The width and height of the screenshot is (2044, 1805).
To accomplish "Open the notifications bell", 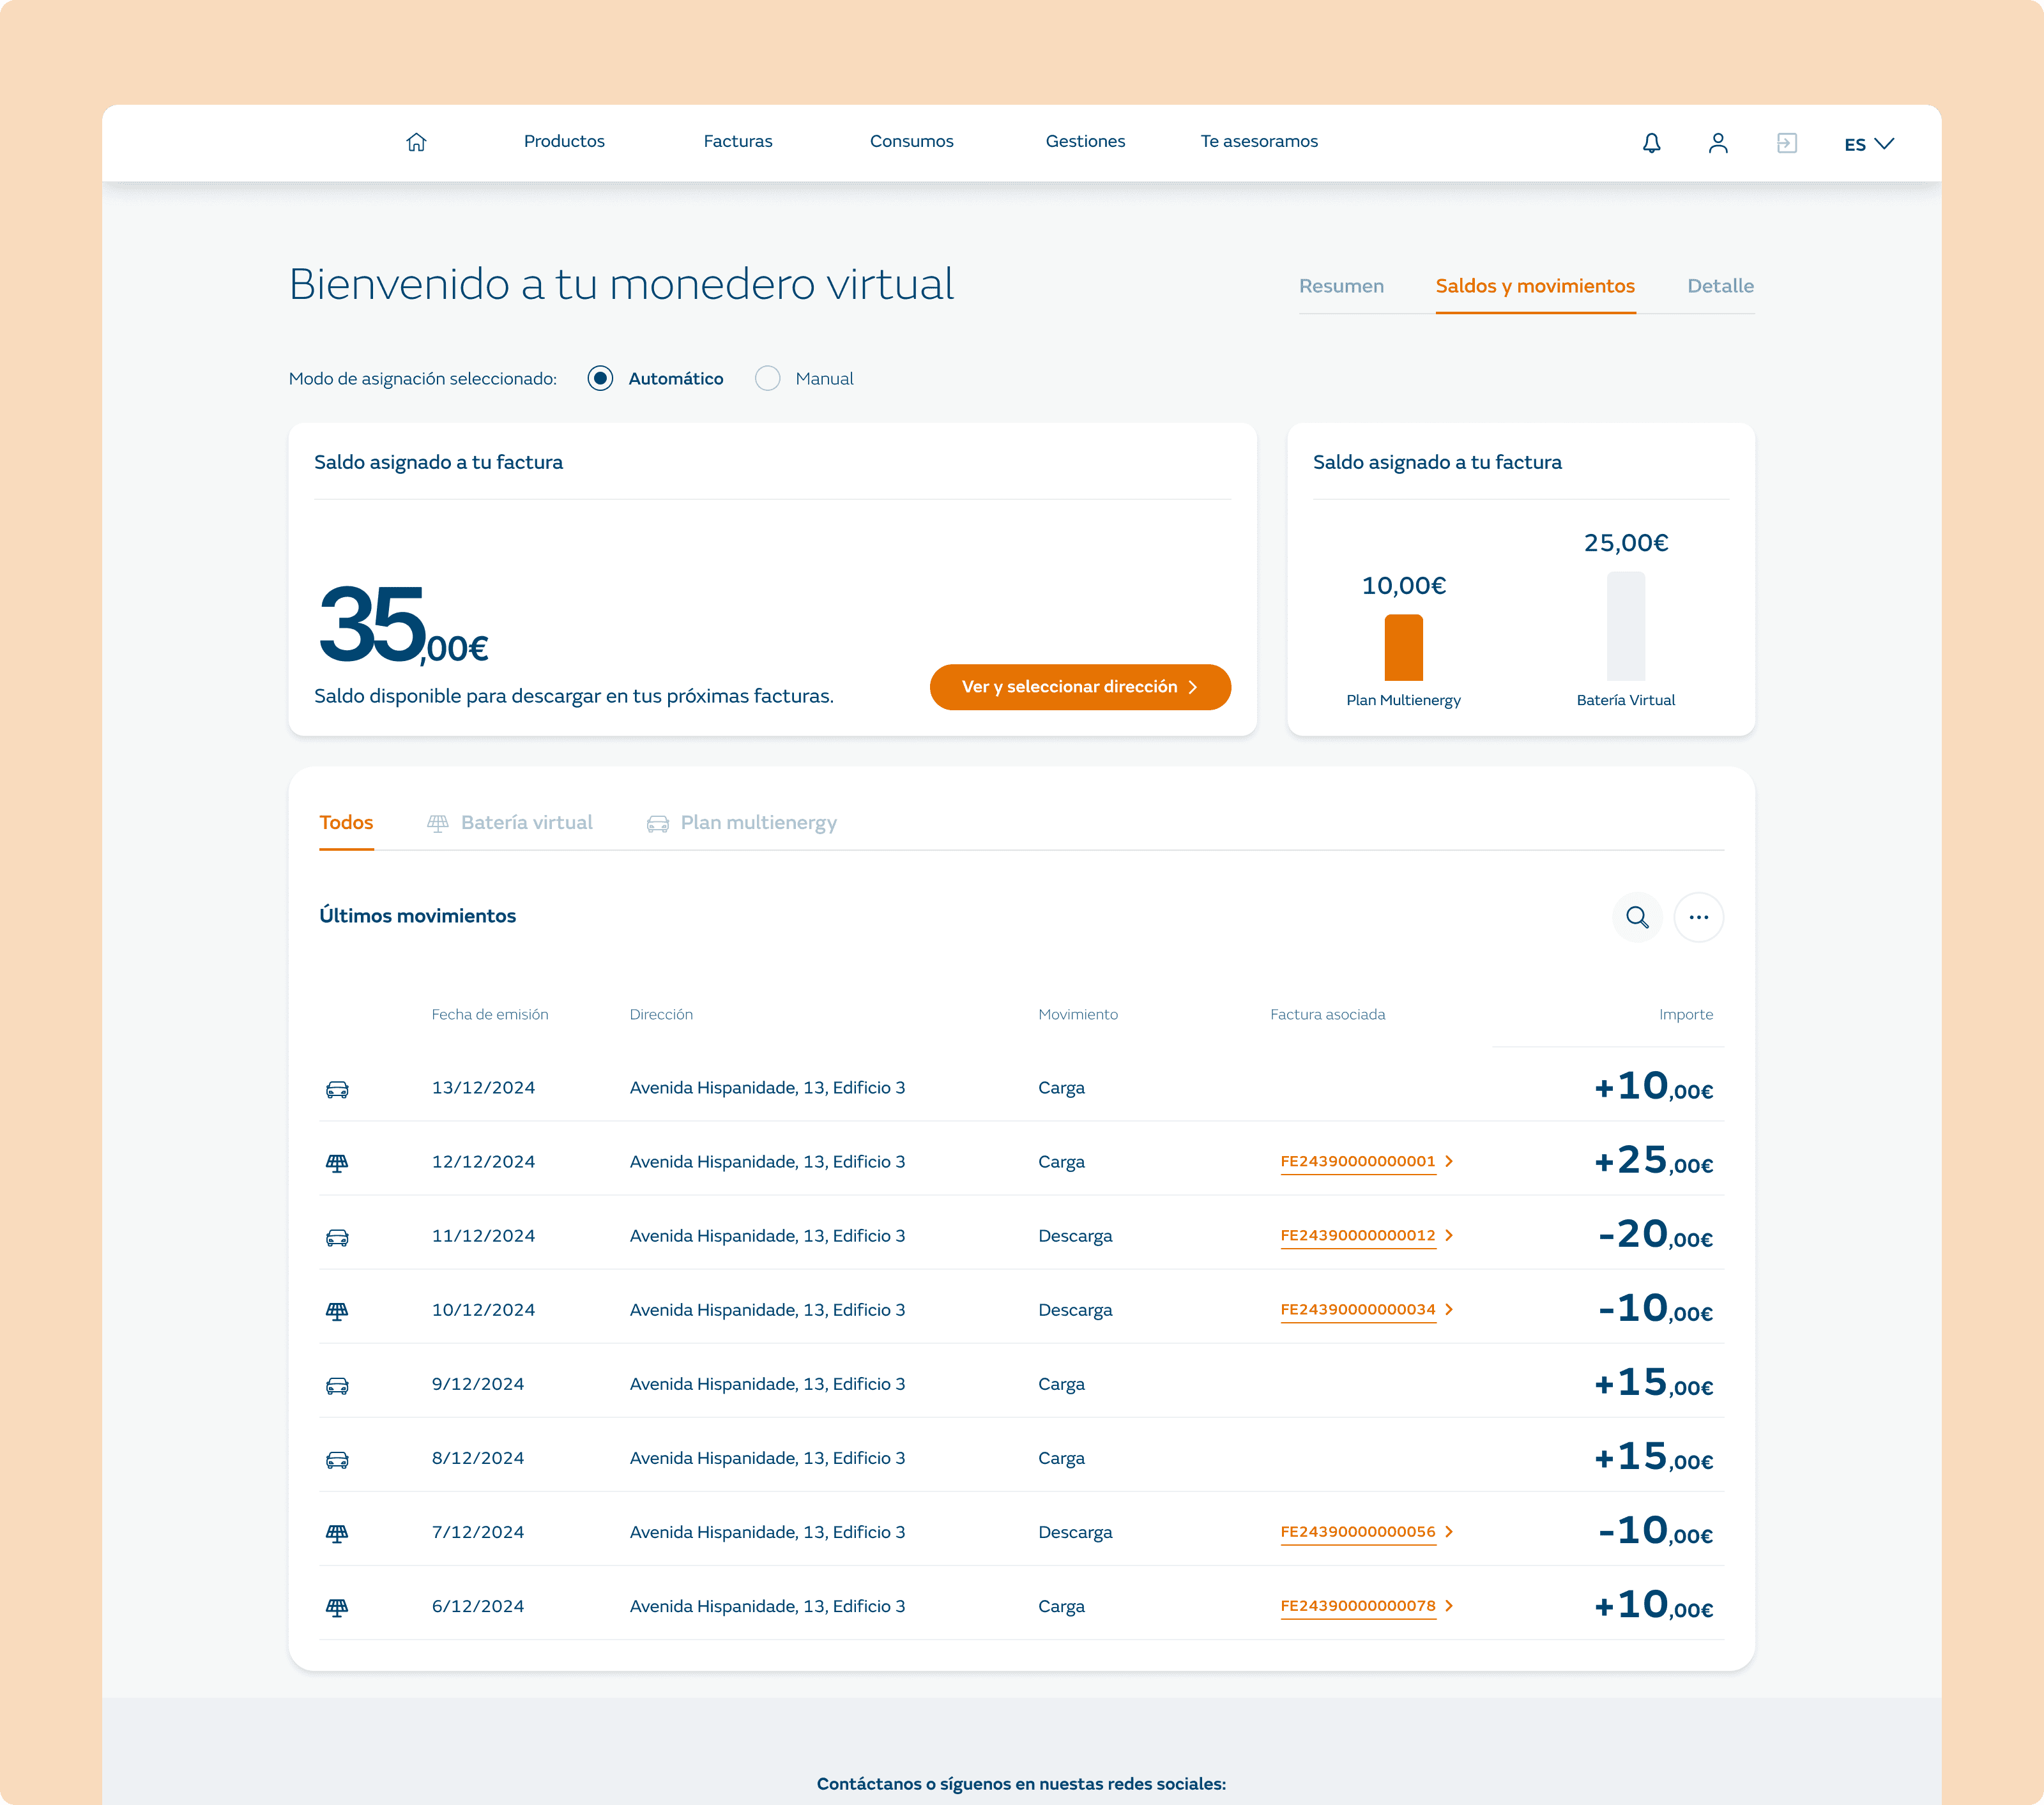I will click(1651, 143).
